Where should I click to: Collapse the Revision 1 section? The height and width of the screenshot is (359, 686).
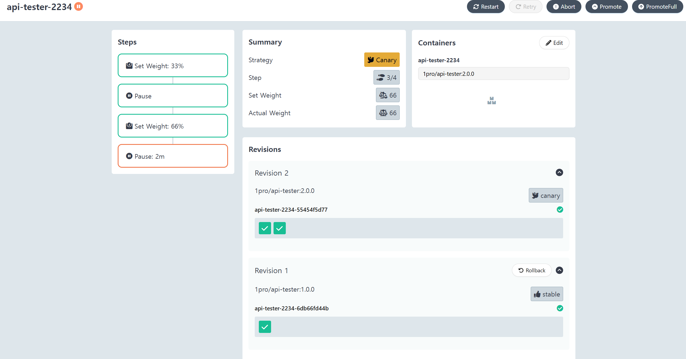(559, 270)
